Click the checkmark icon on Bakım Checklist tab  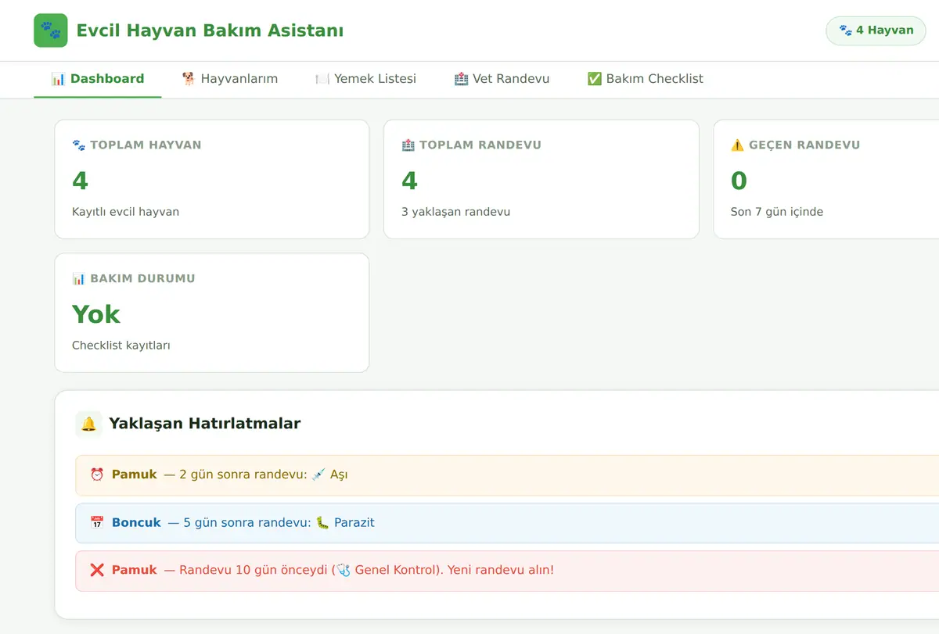pyautogui.click(x=595, y=79)
